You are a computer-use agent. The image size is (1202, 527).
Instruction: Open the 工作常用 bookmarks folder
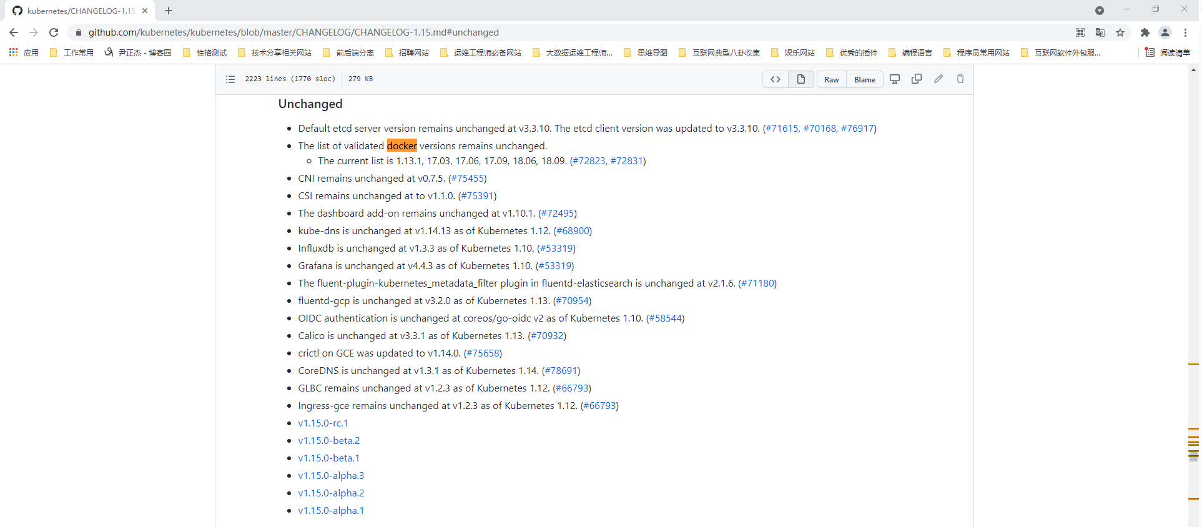[x=72, y=53]
